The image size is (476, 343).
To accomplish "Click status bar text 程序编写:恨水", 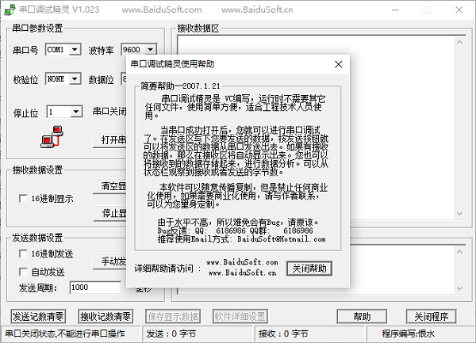I will (409, 334).
